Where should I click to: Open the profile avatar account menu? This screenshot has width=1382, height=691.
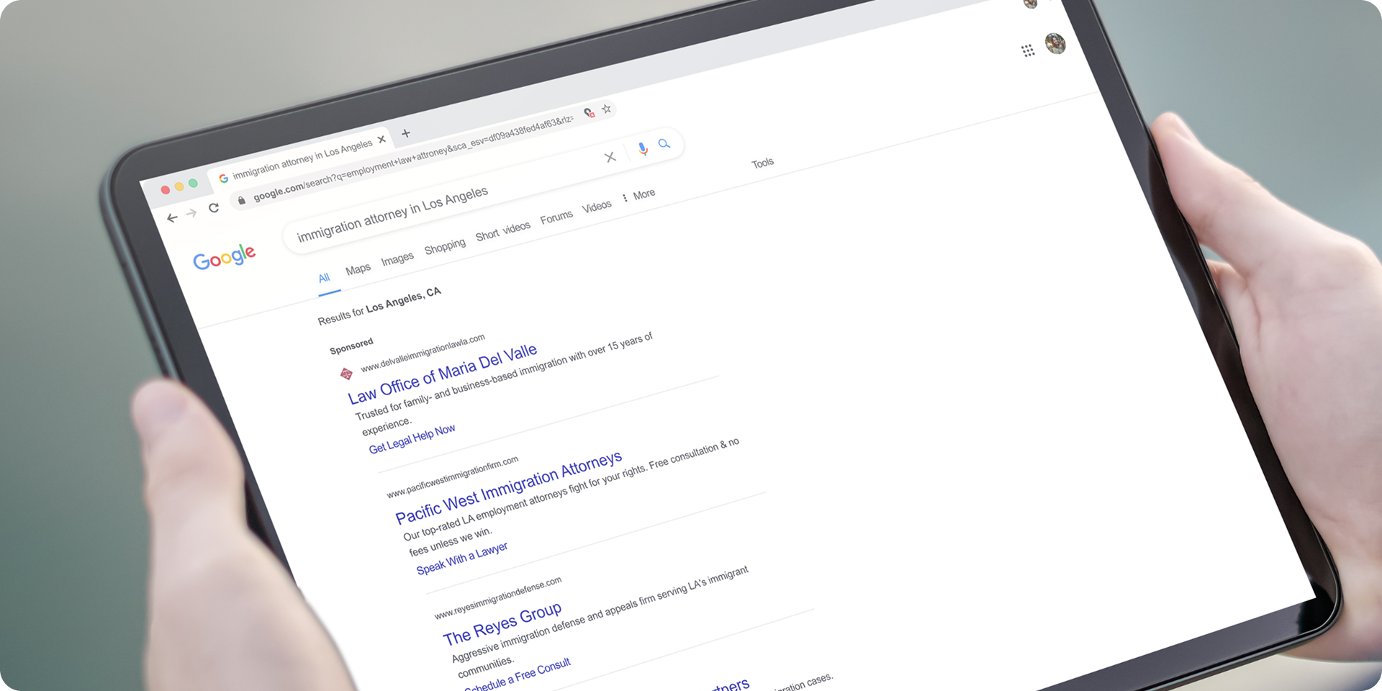tap(1055, 43)
